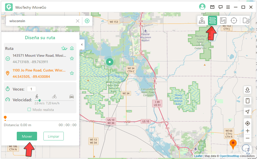The height and width of the screenshot is (159, 257).
Task: Click the iMoveGo logo icon
Action: pos(9,7)
